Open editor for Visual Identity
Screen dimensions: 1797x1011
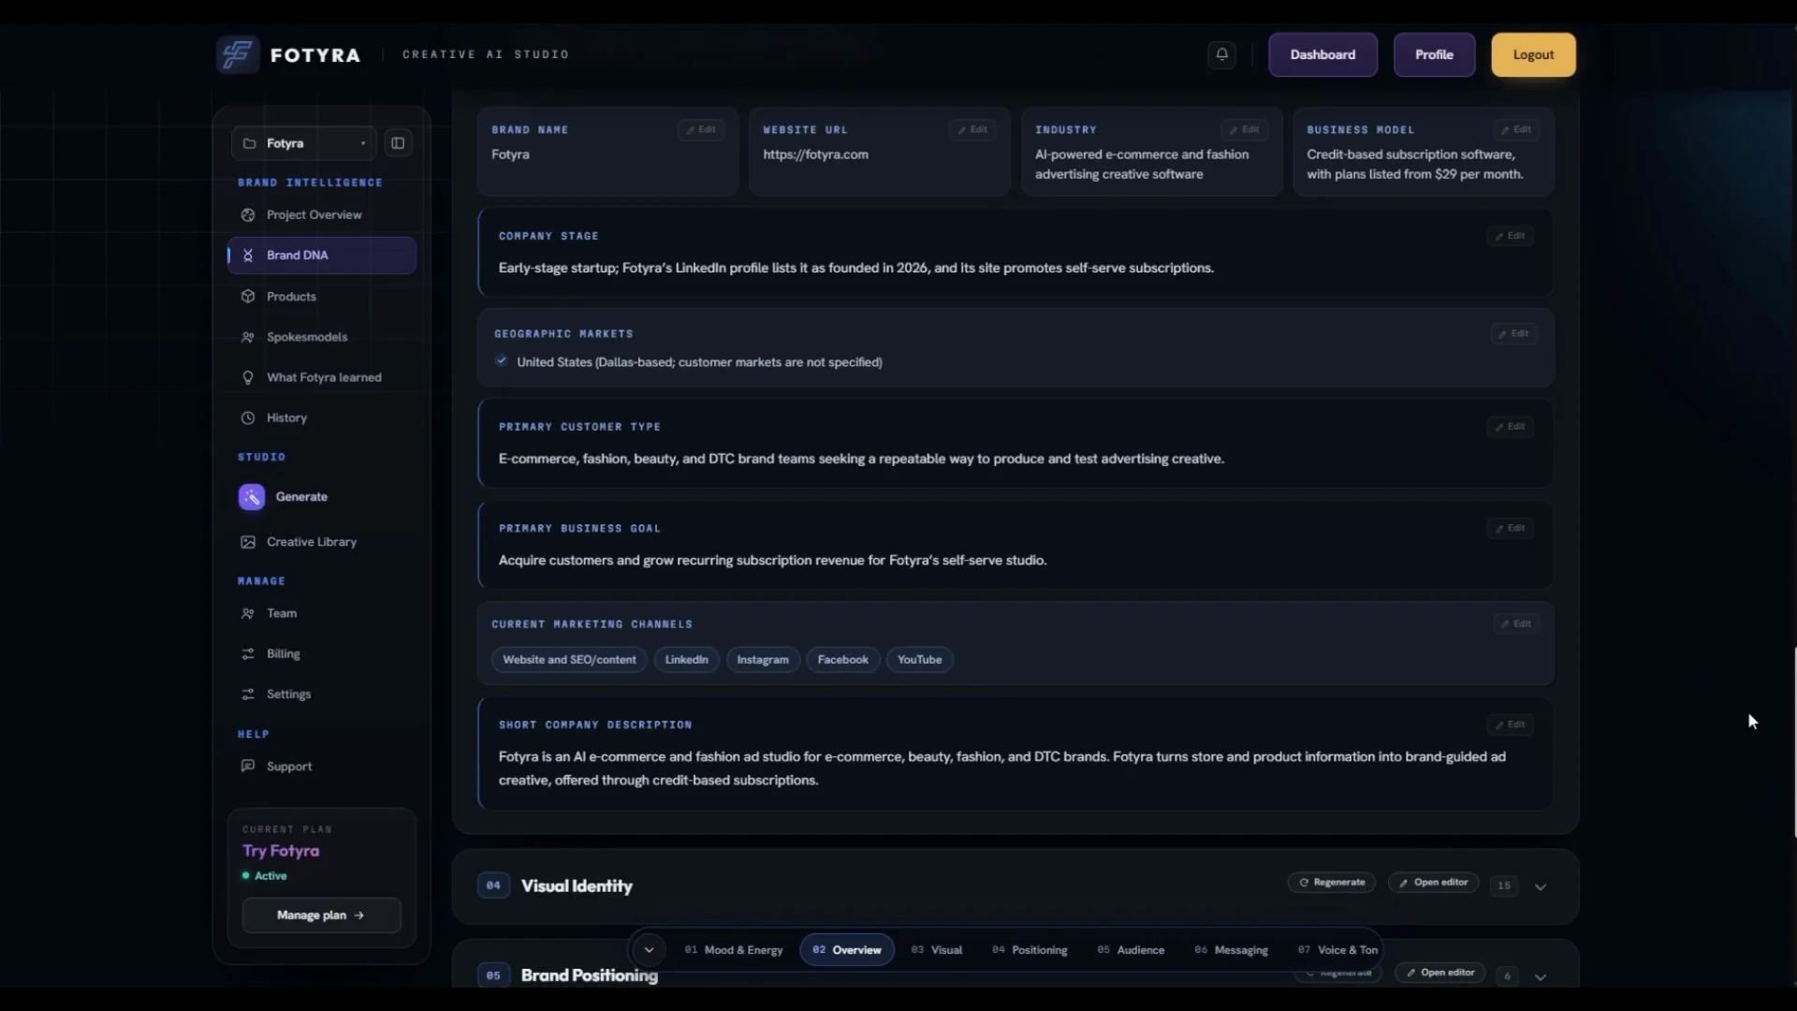pos(1433,883)
